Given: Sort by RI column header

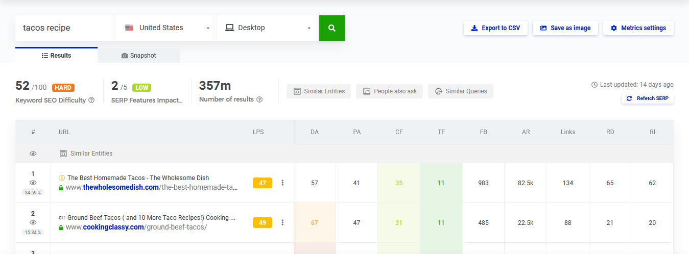Looking at the screenshot, I should (652, 132).
